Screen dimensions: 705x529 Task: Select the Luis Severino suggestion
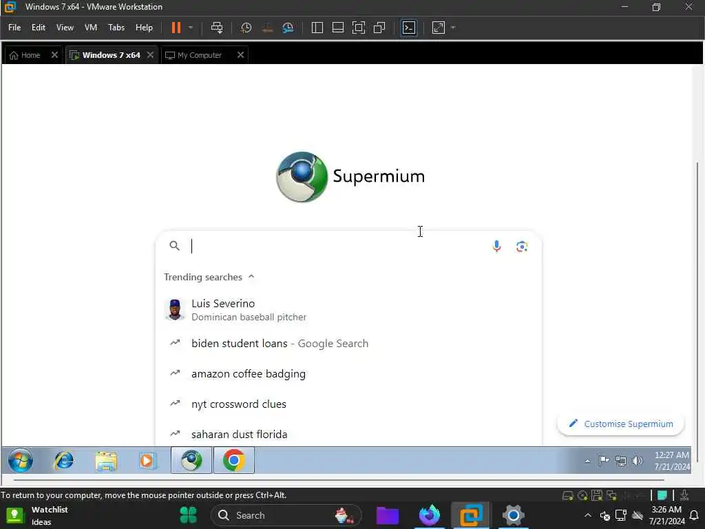coord(348,310)
